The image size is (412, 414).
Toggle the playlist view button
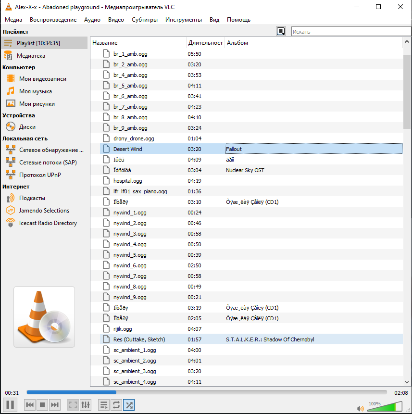104,405
